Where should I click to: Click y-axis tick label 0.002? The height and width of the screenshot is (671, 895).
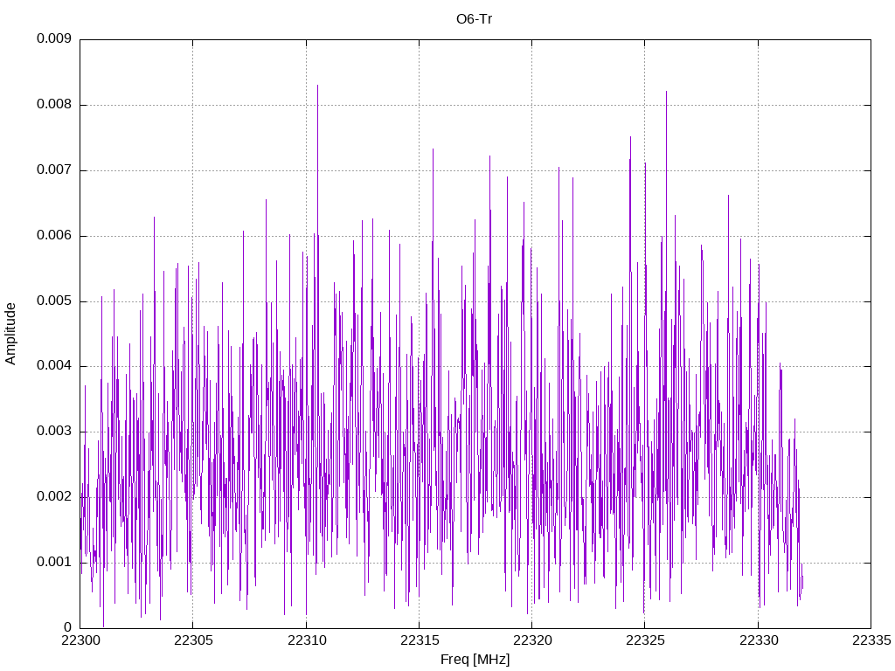click(54, 496)
